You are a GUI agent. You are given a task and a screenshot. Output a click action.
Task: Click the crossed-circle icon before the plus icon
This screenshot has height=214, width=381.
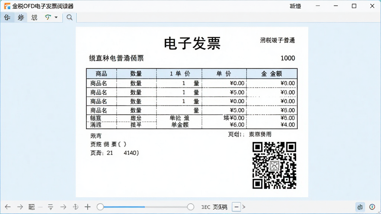point(76,207)
